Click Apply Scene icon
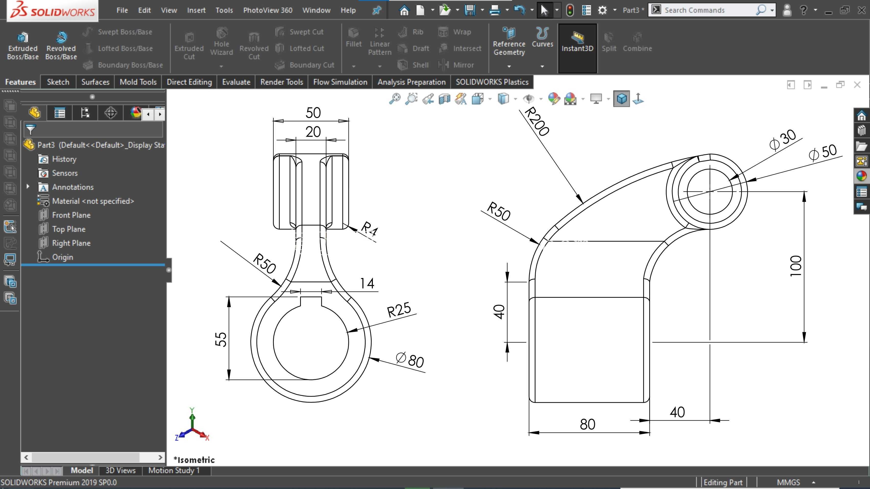870x489 pixels. click(x=570, y=99)
